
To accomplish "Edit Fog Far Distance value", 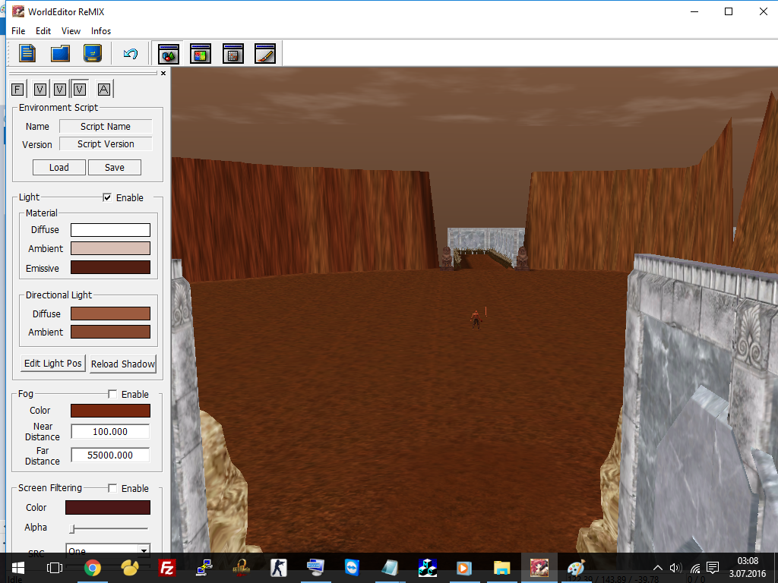I will (x=110, y=455).
